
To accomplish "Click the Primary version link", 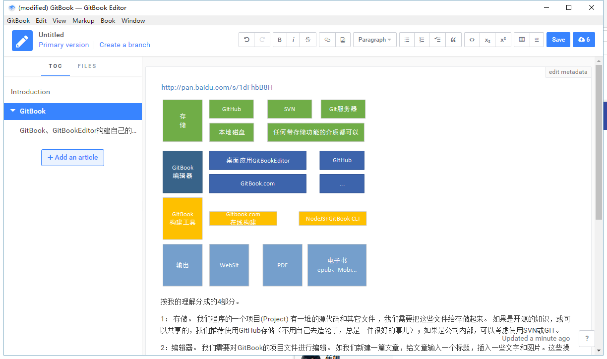I will [x=64, y=45].
